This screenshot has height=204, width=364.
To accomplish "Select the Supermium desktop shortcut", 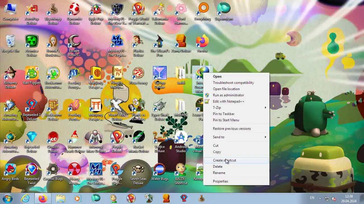I will click(224, 12).
